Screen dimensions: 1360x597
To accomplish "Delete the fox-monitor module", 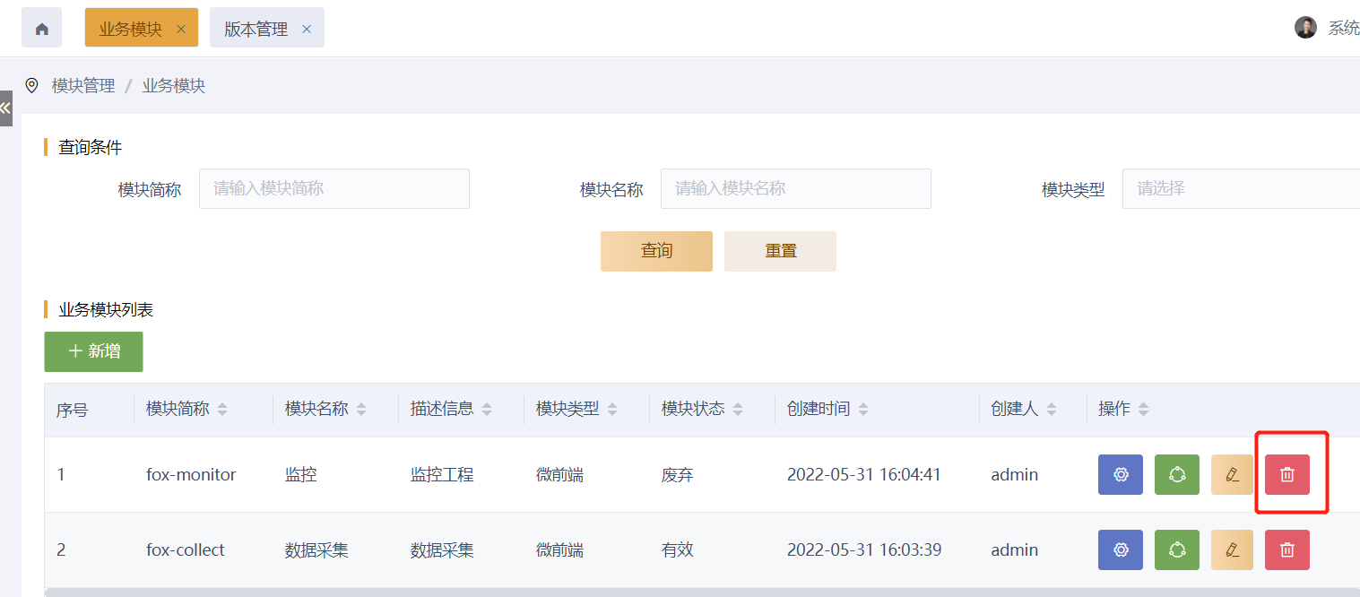I will coord(1286,475).
